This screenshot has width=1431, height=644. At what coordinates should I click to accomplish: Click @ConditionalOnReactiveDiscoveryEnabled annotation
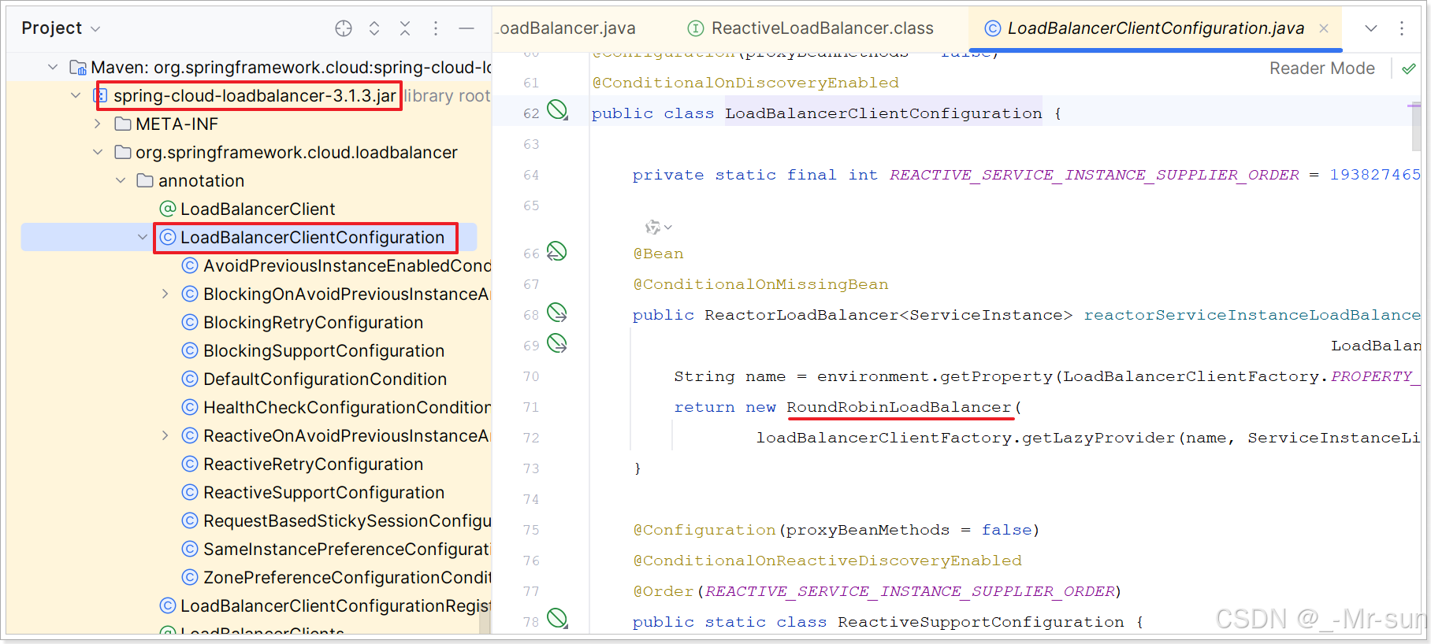click(827, 561)
